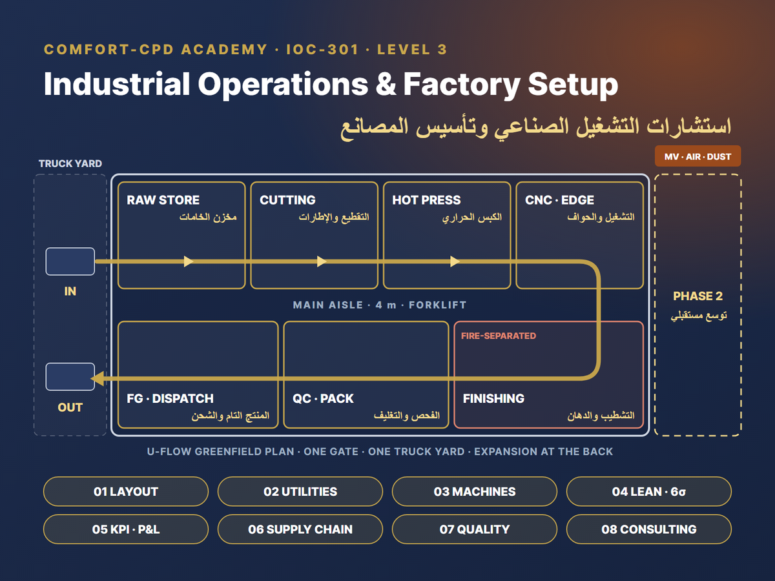Open the 02 UTILITIES module pill
The height and width of the screenshot is (581, 775).
300,492
